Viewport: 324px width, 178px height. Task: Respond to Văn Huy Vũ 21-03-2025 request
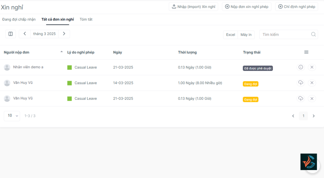[x=301, y=99]
